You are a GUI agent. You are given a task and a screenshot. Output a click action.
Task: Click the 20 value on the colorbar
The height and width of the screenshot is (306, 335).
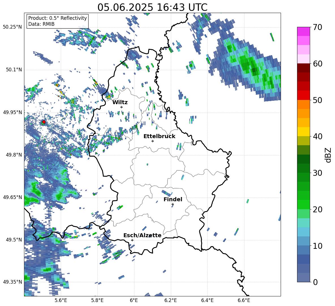point(317,209)
